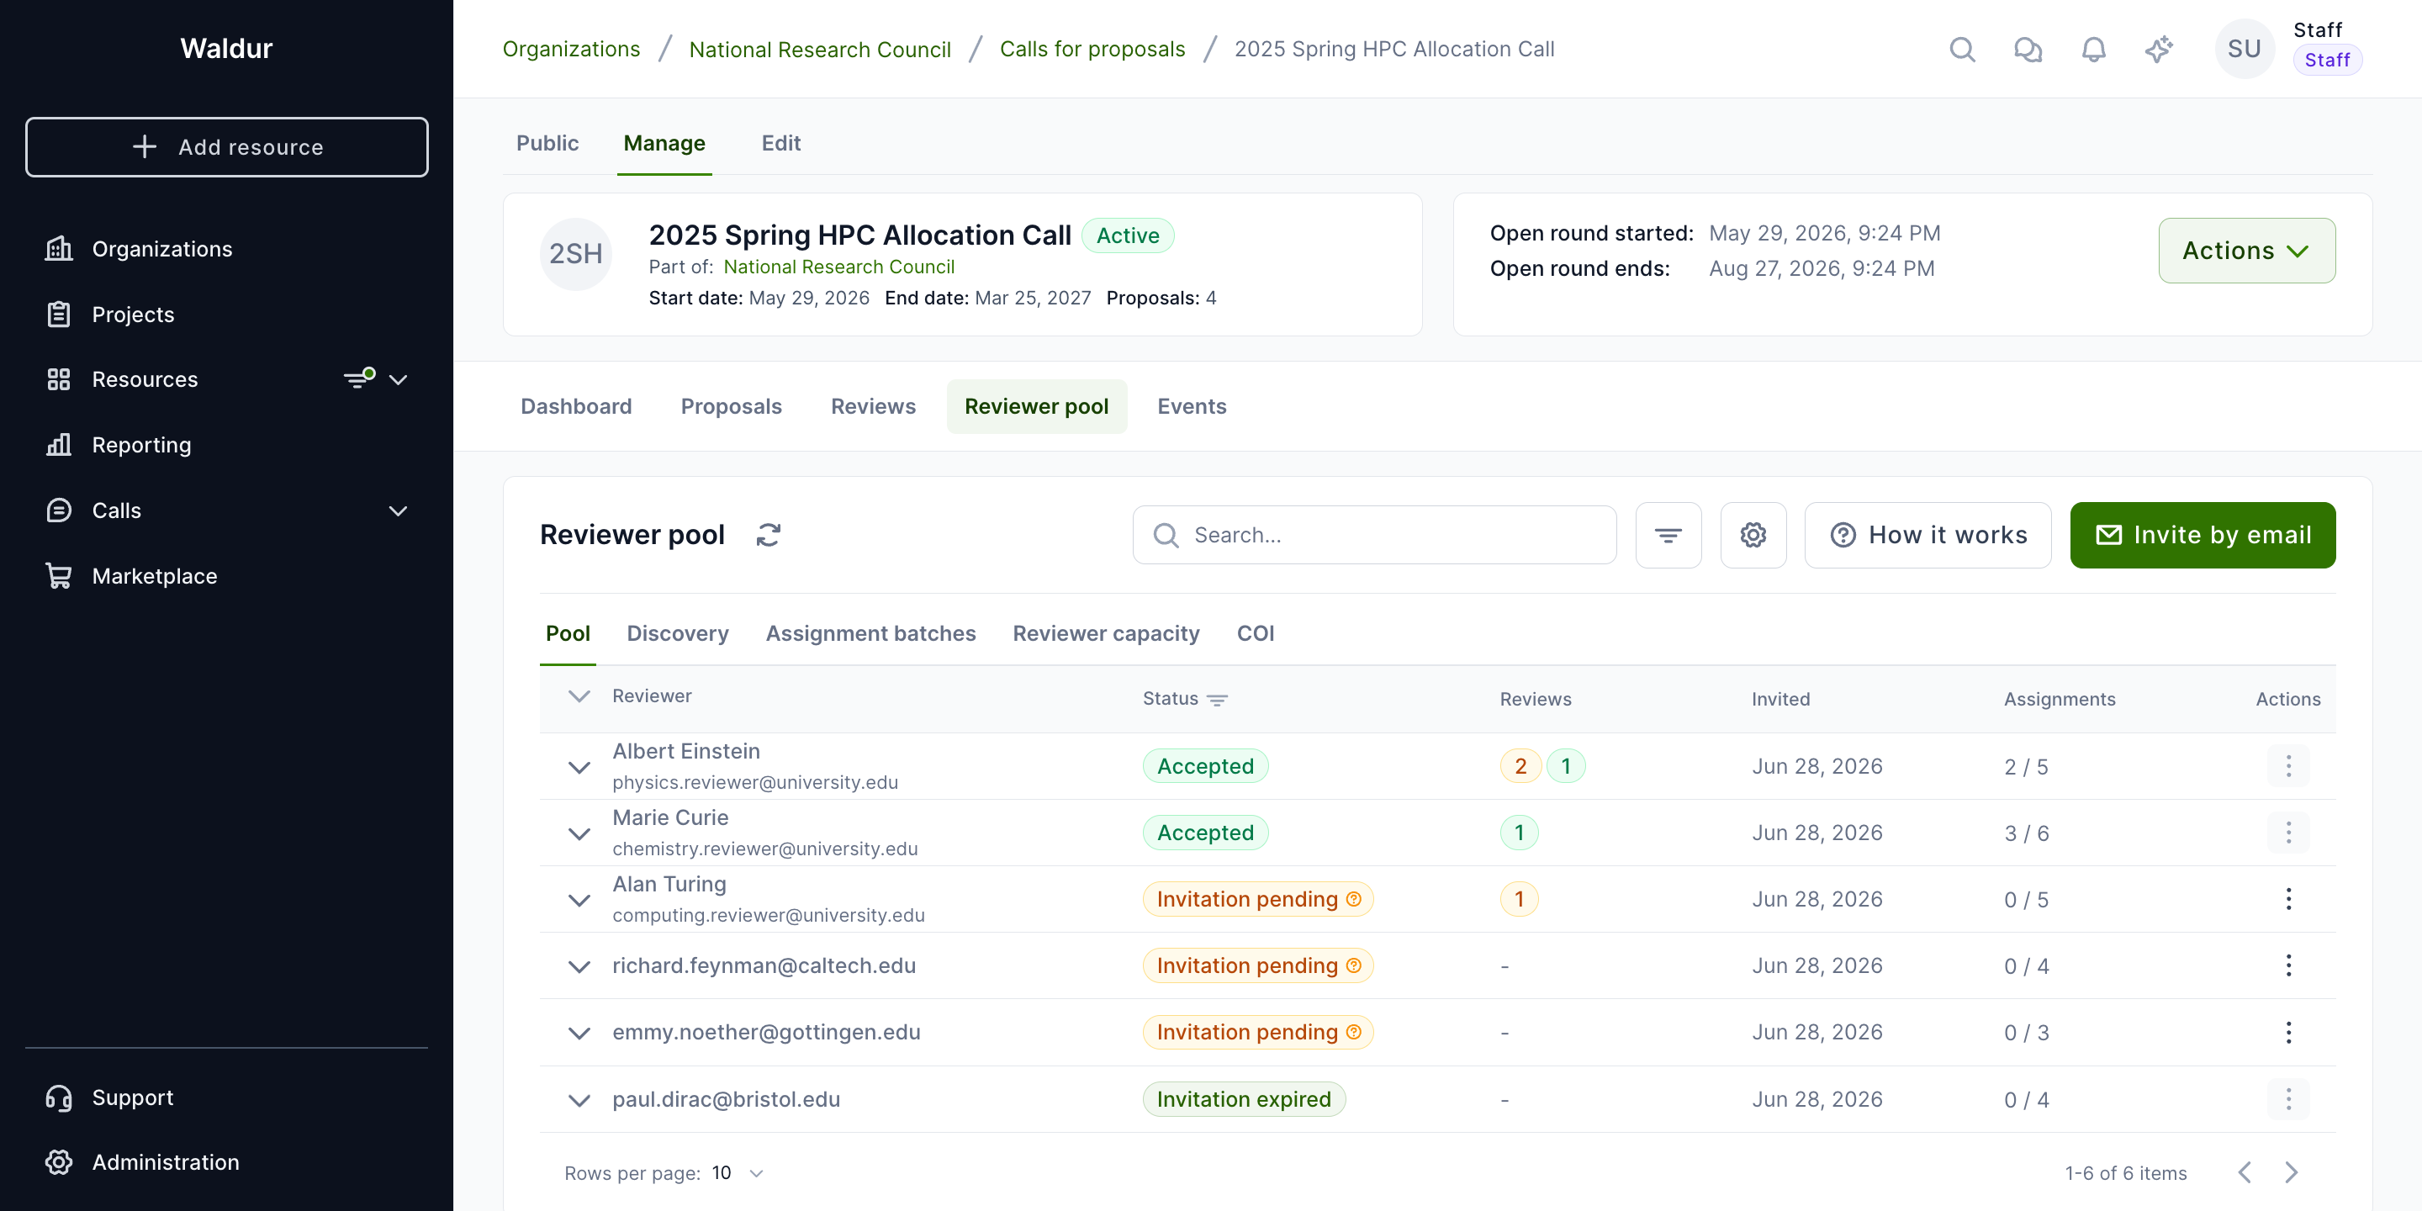Image resolution: width=2422 pixels, height=1211 pixels.
Task: Open the Proposals tab
Action: click(732, 406)
